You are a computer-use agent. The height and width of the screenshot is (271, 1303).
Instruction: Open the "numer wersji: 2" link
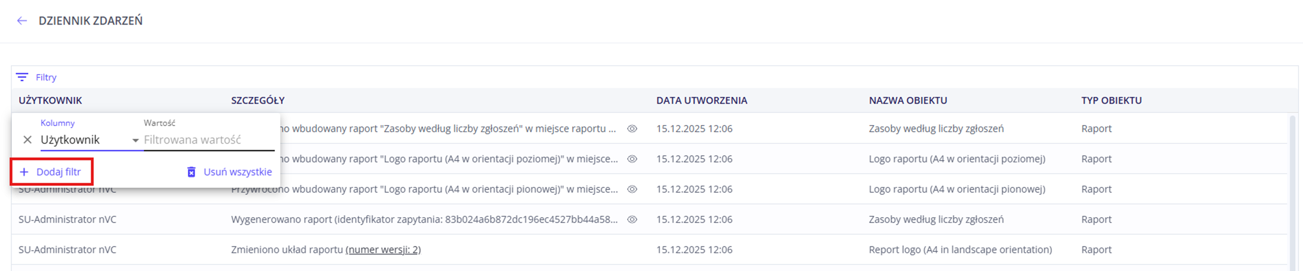click(383, 250)
